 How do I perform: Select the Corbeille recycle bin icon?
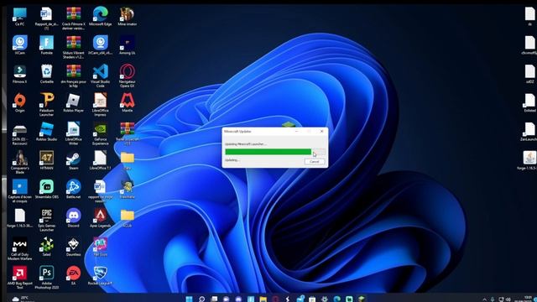click(x=47, y=75)
